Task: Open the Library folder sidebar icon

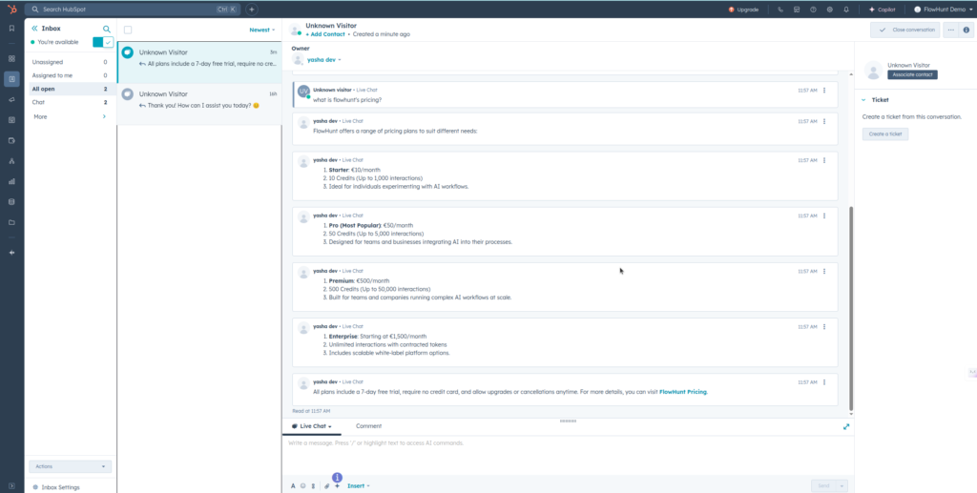Action: coord(11,222)
